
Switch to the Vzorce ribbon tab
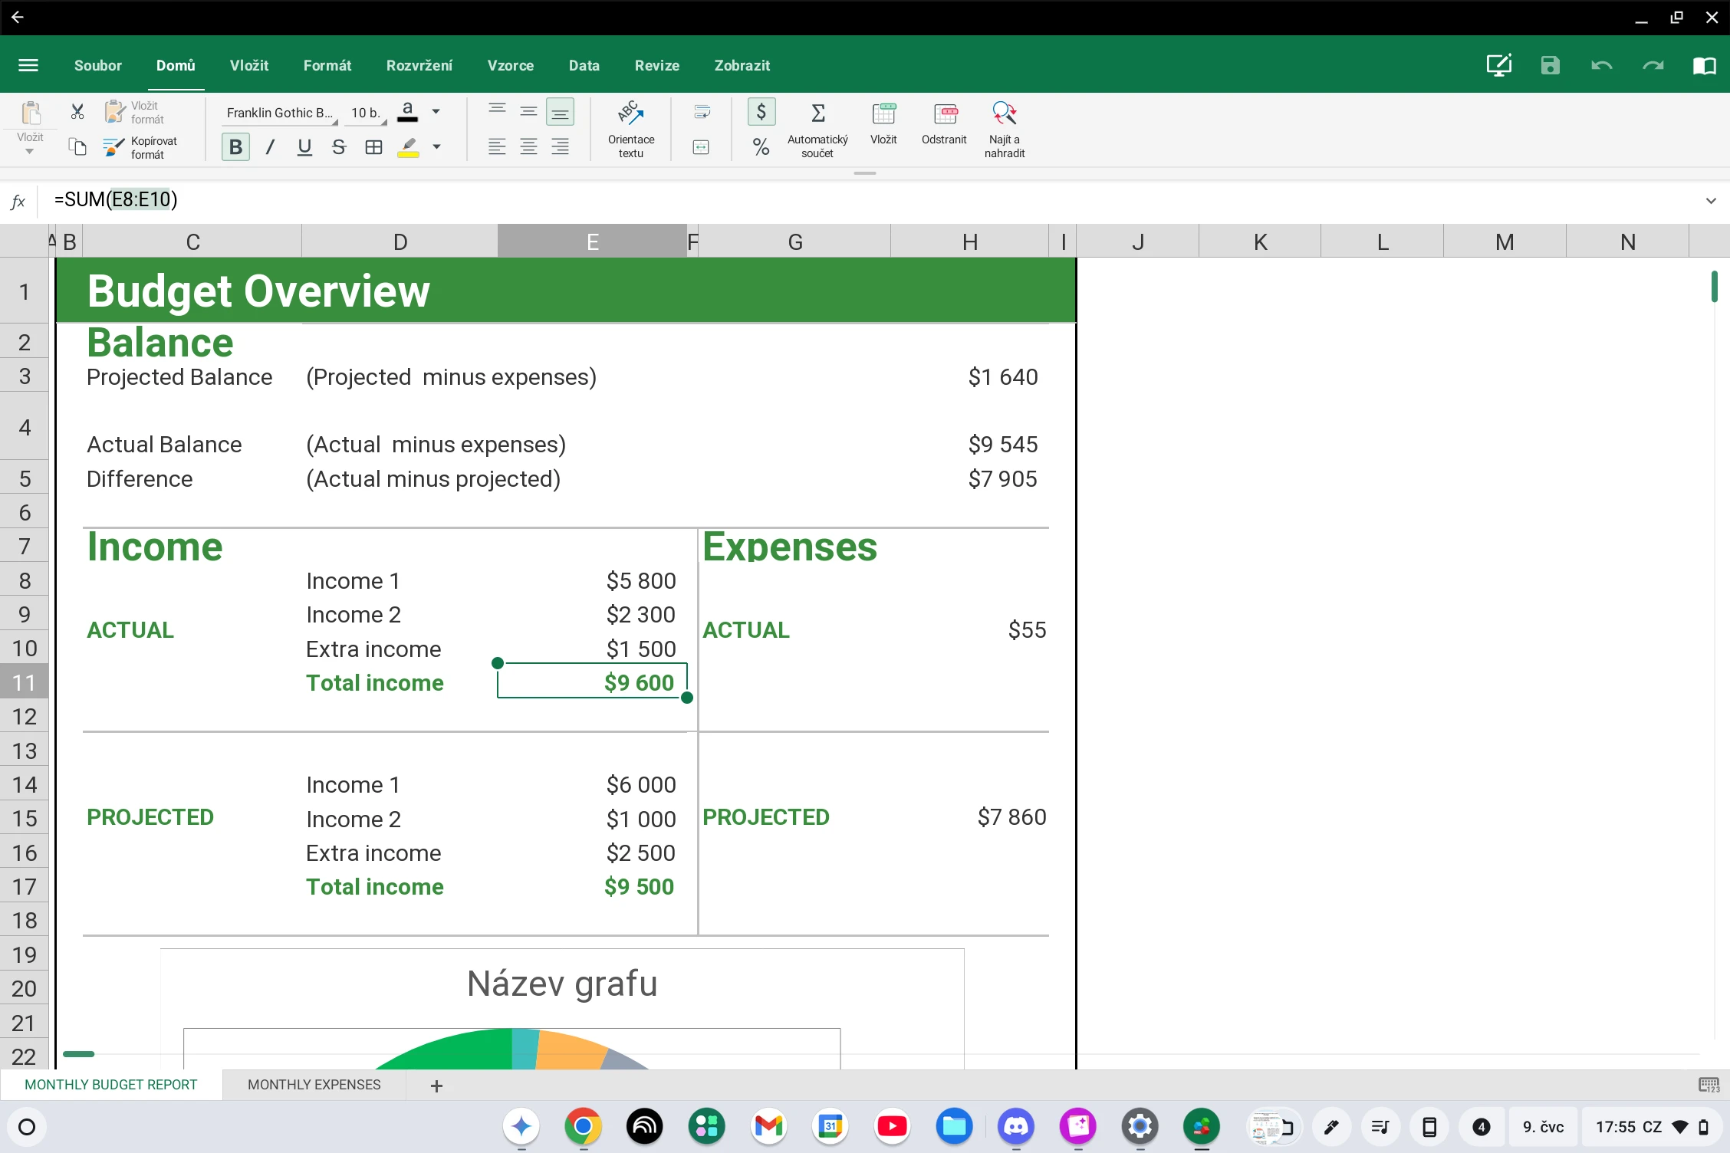pos(511,66)
